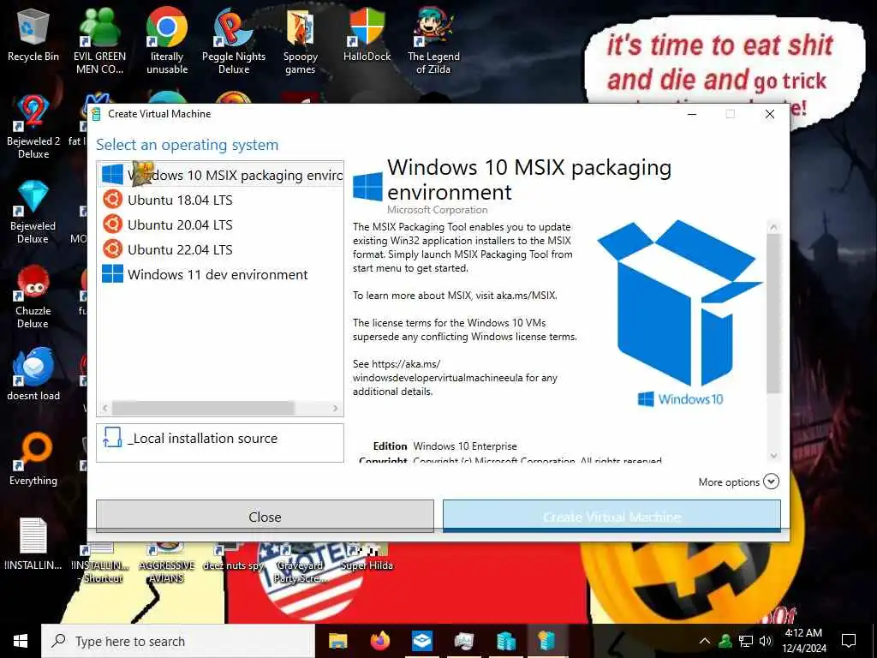Close the Create Virtual Machine window

pyautogui.click(x=770, y=114)
